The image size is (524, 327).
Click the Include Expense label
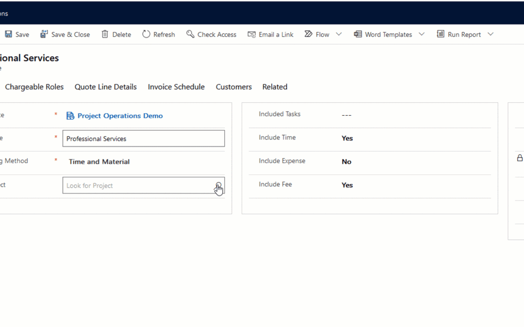282,161
